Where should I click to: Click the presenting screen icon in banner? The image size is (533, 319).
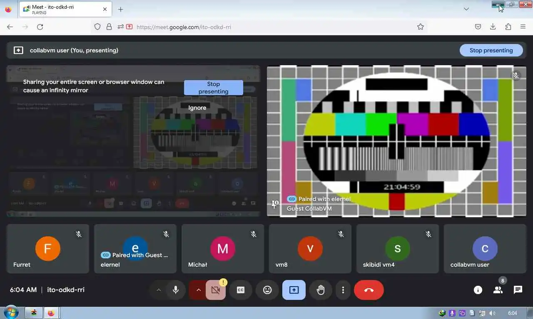pyautogui.click(x=18, y=50)
